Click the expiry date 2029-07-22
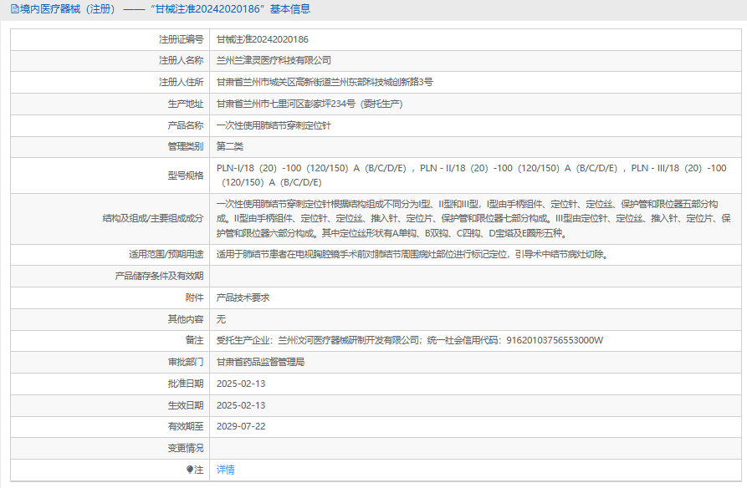 pos(241,427)
